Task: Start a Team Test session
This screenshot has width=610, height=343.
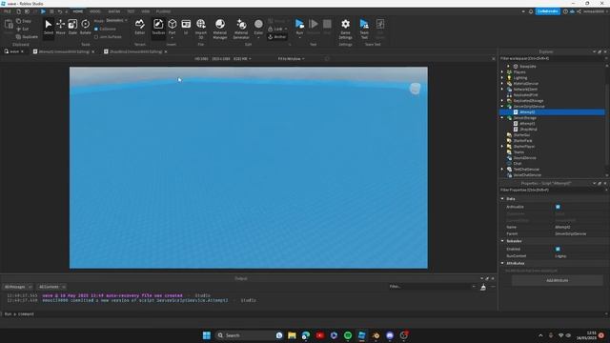Action: 364,29
